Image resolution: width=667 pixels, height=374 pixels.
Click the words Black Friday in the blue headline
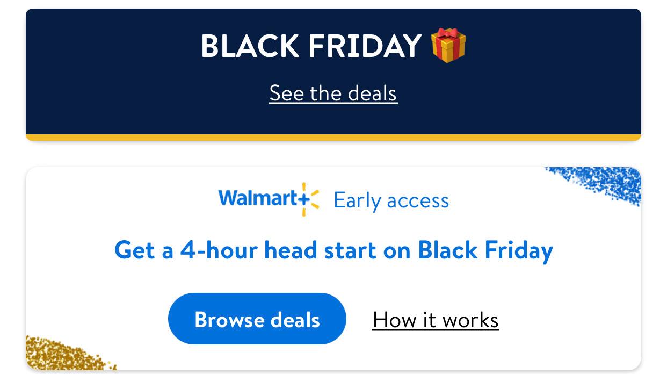coord(485,250)
